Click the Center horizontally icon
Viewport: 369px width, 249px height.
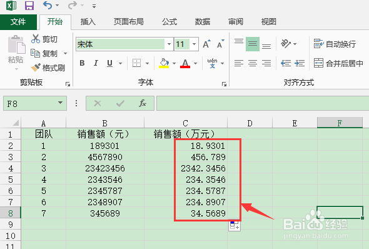tap(253, 63)
